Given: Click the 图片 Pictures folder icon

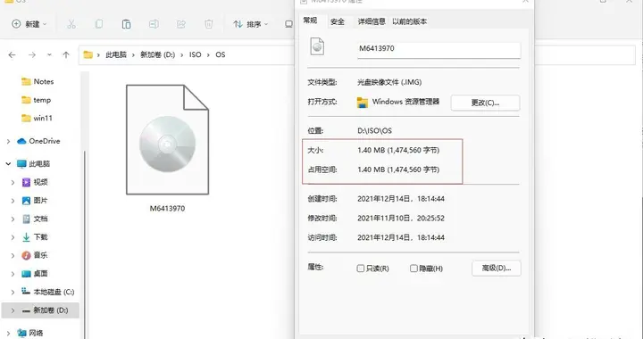Looking at the screenshot, I should point(26,201).
